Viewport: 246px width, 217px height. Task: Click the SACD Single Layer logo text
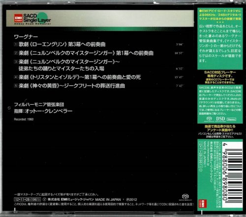[37, 18]
